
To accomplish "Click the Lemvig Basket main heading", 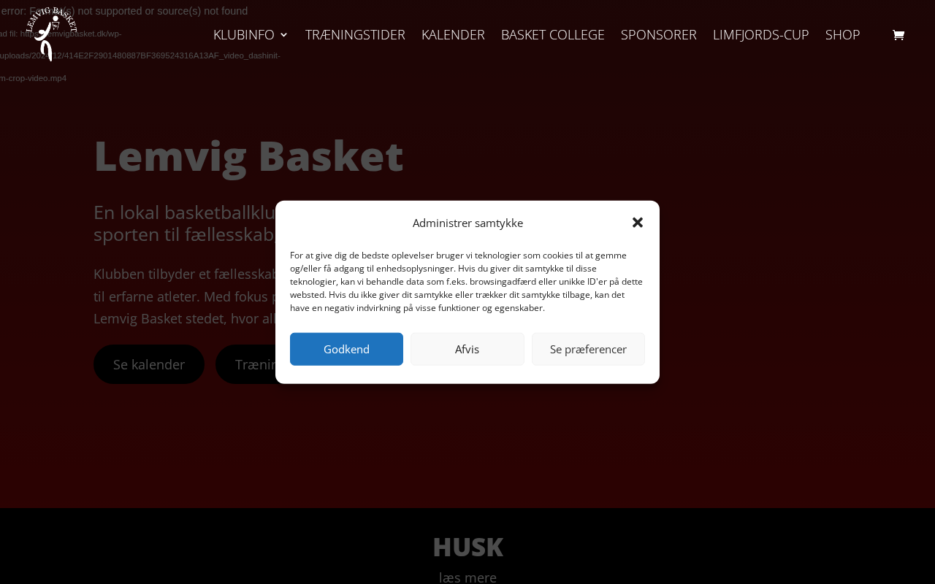I will pos(248,155).
